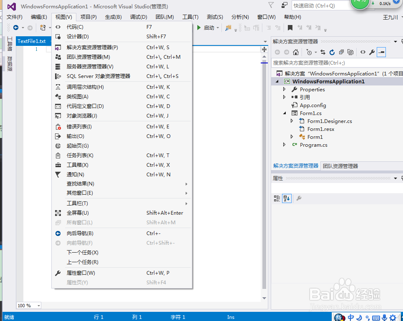This screenshot has height=321, width=403.
Task: Open the Start (启动) button dropdown arrow
Action: [x=218, y=28]
